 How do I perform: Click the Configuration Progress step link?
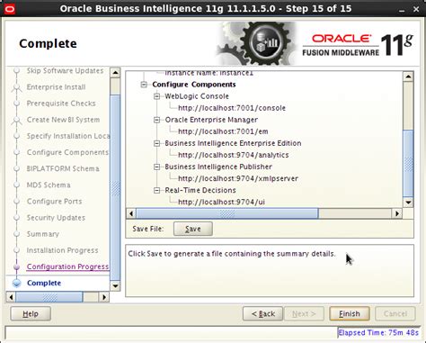pyautogui.click(x=67, y=266)
